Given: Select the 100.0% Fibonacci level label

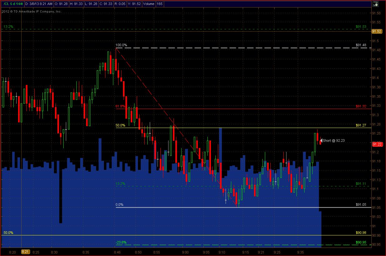Looking at the screenshot, I should pyautogui.click(x=121, y=45).
